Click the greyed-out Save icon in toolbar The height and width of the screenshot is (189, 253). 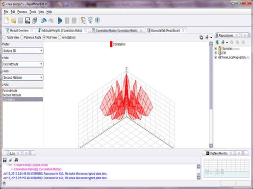(21, 21)
